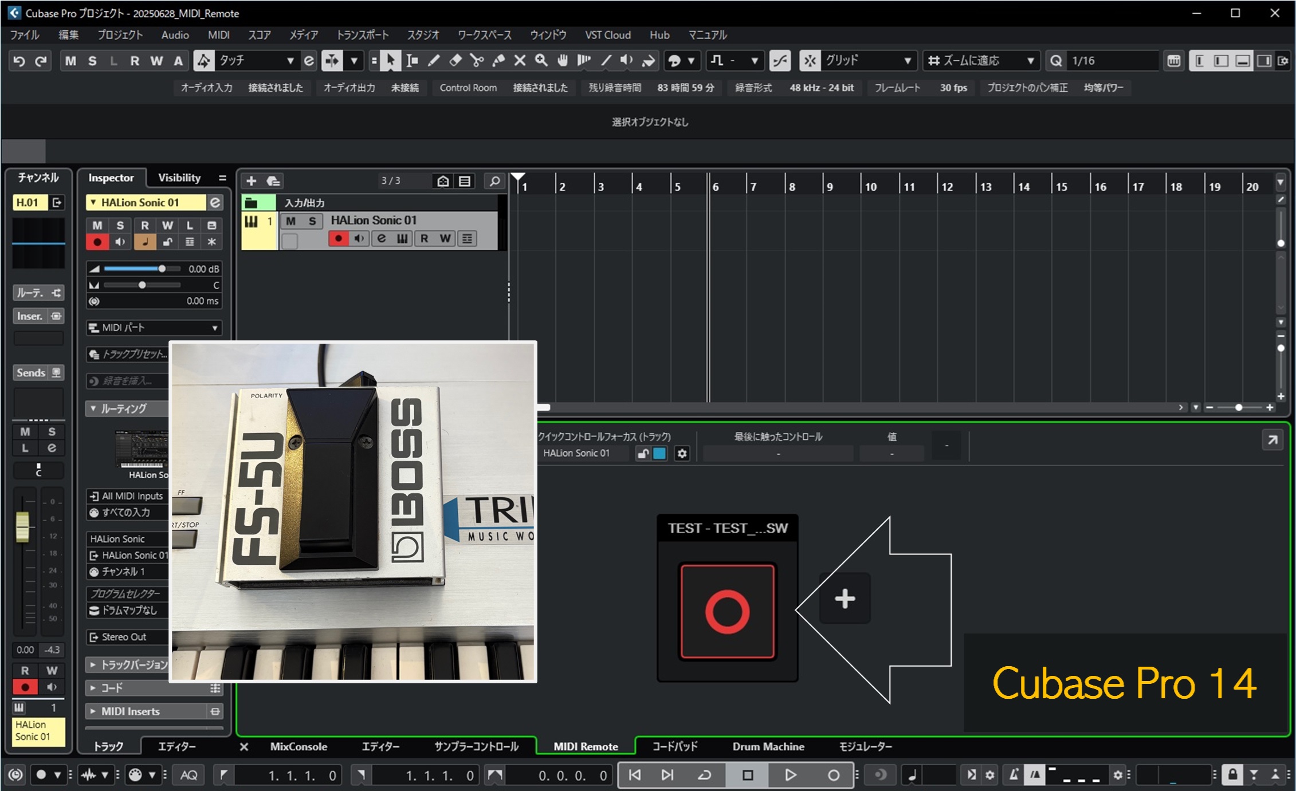Image resolution: width=1296 pixels, height=791 pixels.
Task: Switch to Drum Machine tab
Action: coord(768,746)
